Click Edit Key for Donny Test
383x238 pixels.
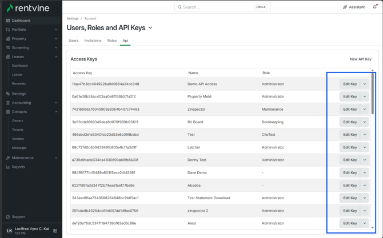pyautogui.click(x=350, y=160)
